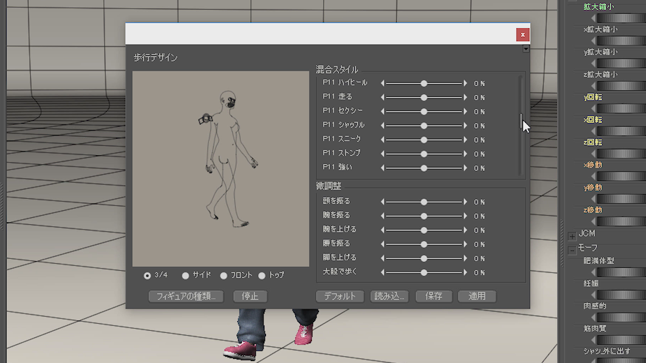This screenshot has height=363, width=646.
Task: Click the left arrow next to 大股で歩く
Action: point(383,272)
